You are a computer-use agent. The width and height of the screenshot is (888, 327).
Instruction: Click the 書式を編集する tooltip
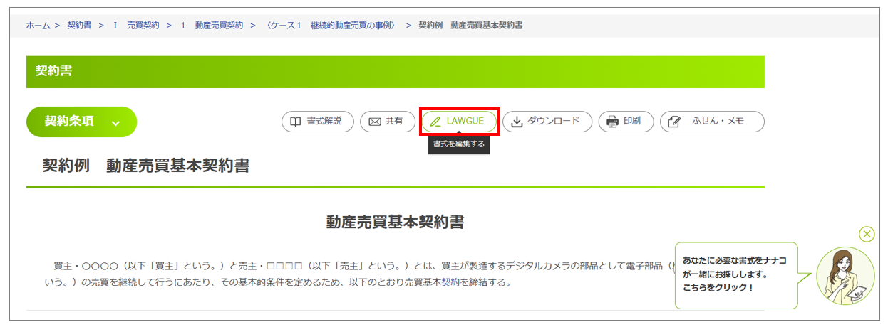pyautogui.click(x=459, y=144)
